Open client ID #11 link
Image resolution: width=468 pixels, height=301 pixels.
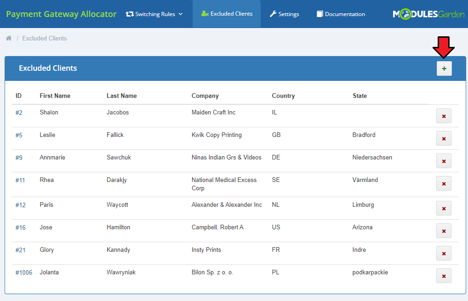(20, 180)
